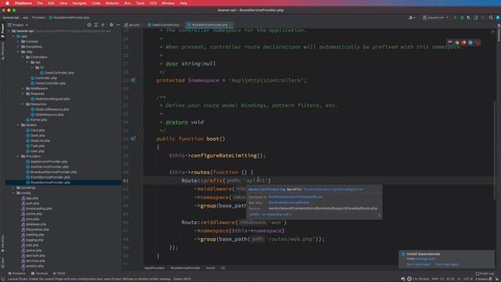Switch to DeskController.php editor tab
The width and height of the screenshot is (501, 282).
pyautogui.click(x=164, y=24)
